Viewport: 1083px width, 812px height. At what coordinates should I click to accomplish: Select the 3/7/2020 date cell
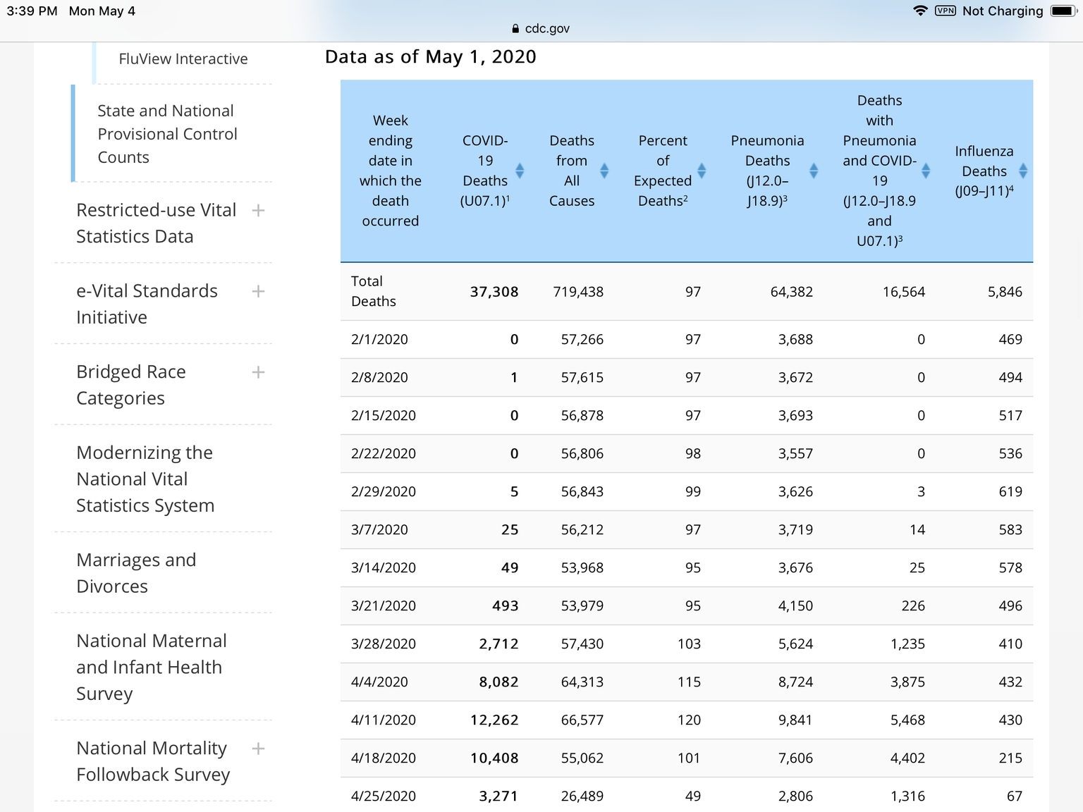(379, 530)
